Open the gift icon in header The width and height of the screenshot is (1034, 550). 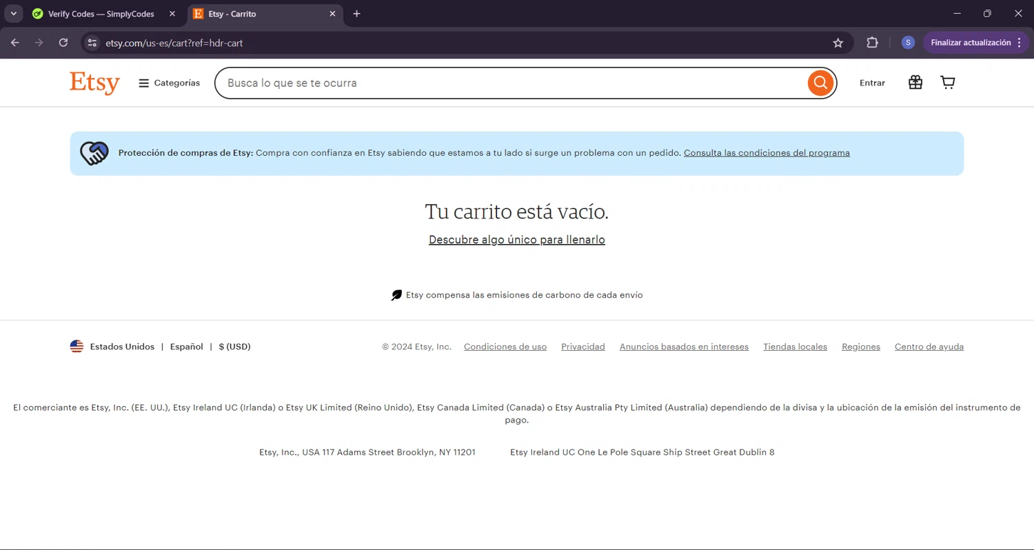click(915, 83)
